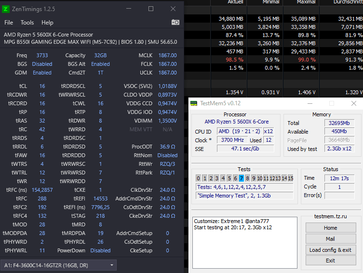Expand the memory module A1 dropdown
The width and height of the screenshot is (363, 273).
coord(58,265)
